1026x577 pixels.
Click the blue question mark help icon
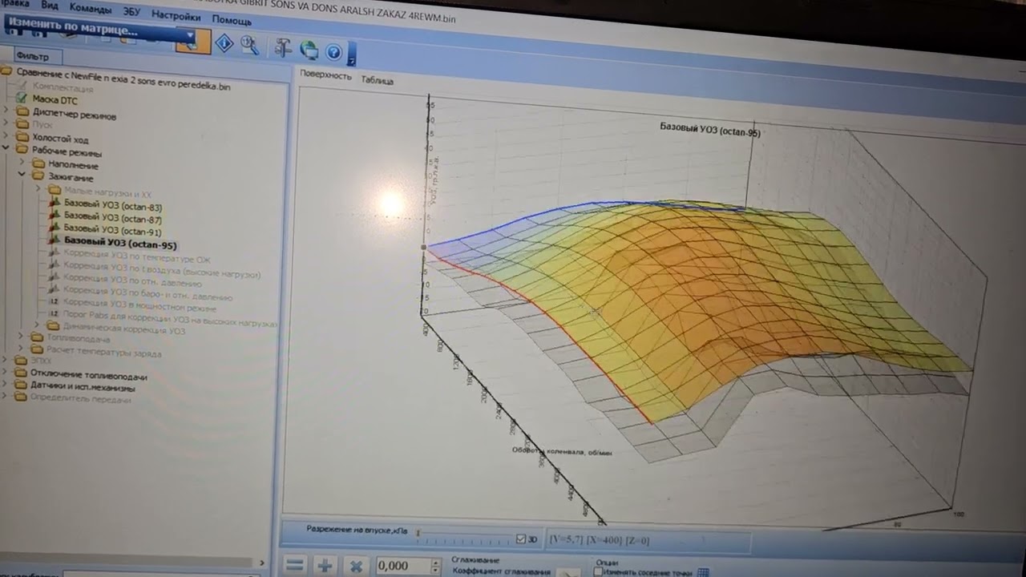tap(333, 53)
